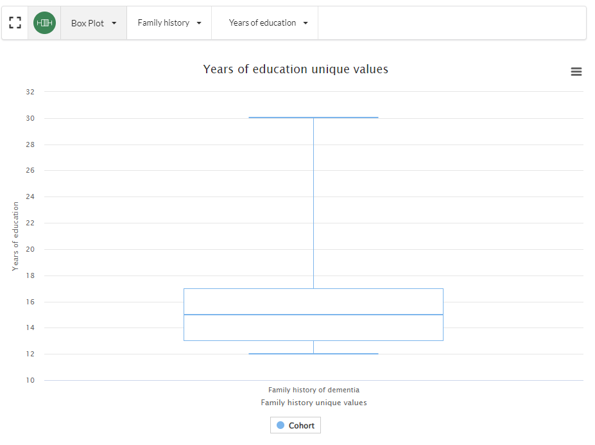Click the lower whisker cap at 12
The height and width of the screenshot is (445, 595).
(313, 354)
